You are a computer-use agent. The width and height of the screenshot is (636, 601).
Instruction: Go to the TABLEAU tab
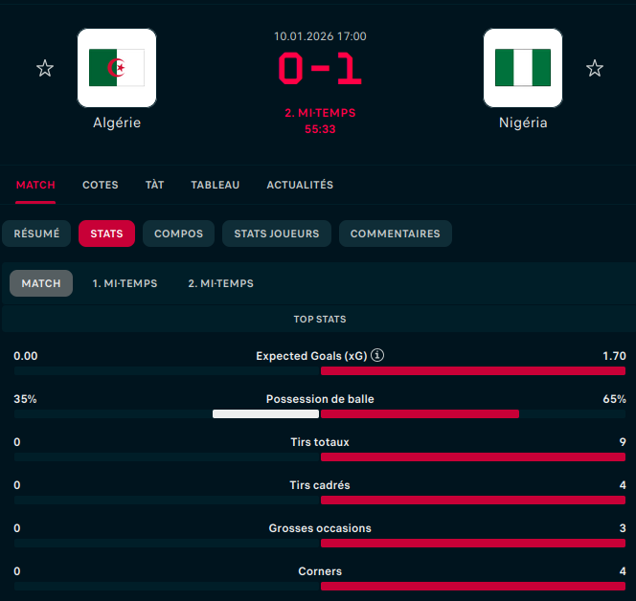[216, 185]
